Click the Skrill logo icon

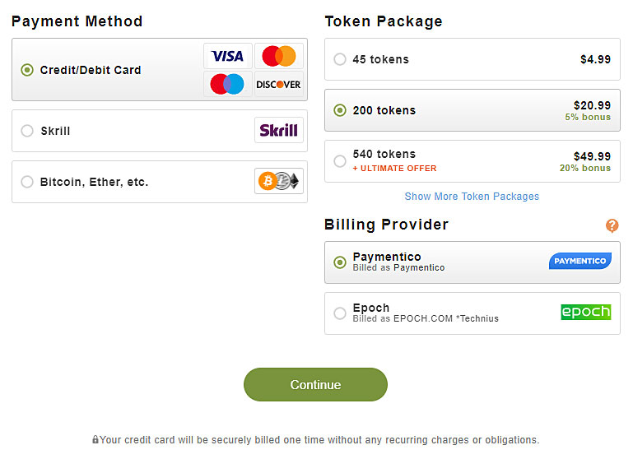pyautogui.click(x=279, y=130)
